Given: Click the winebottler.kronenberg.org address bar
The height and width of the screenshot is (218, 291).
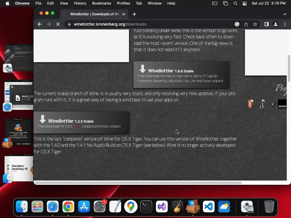Looking at the screenshot, I should coord(110,24).
